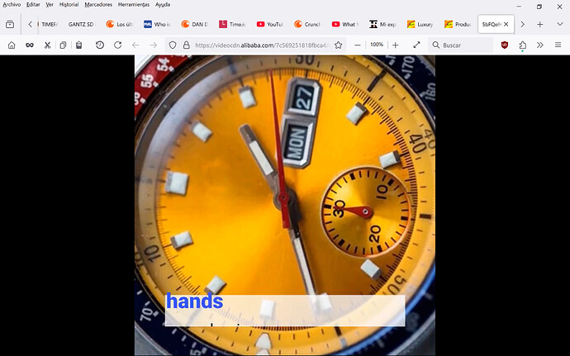Switch to the Los últ Crunchyroll tab
570x356 pixels.
click(x=120, y=24)
